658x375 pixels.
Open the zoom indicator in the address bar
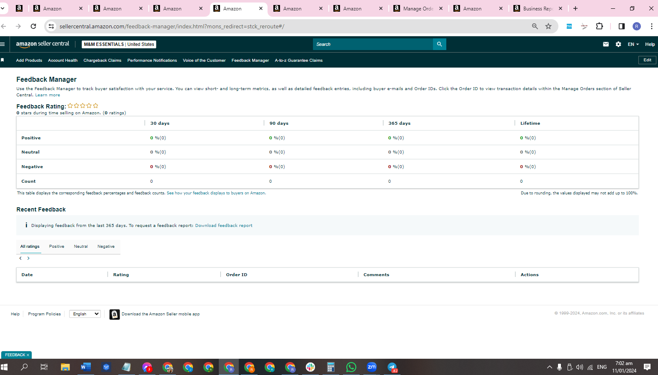(535, 26)
